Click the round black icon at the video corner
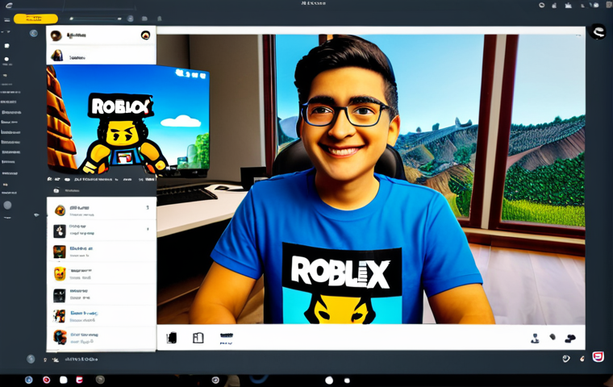This screenshot has width=613, height=387. (x=598, y=31)
